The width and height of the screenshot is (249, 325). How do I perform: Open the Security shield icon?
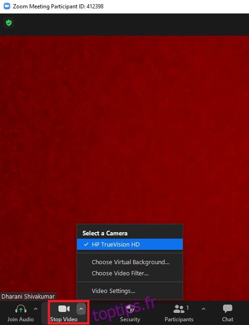coord(130,309)
